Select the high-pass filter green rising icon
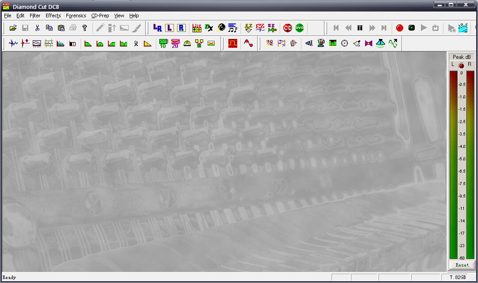The width and height of the screenshot is (478, 283). click(x=112, y=43)
